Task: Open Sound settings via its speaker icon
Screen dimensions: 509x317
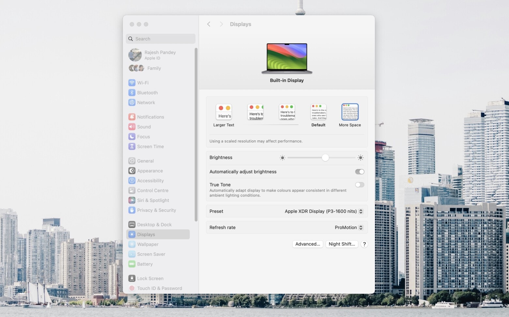Action: click(132, 127)
